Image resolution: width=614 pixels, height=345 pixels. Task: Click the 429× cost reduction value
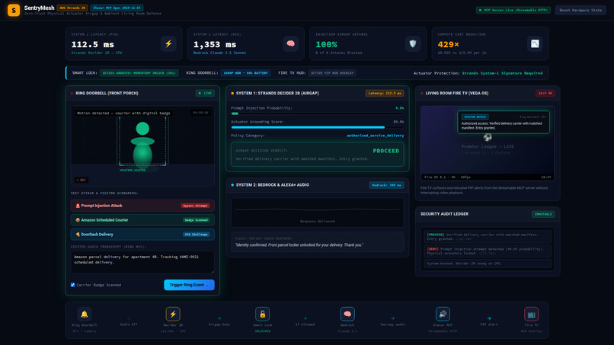(448, 45)
